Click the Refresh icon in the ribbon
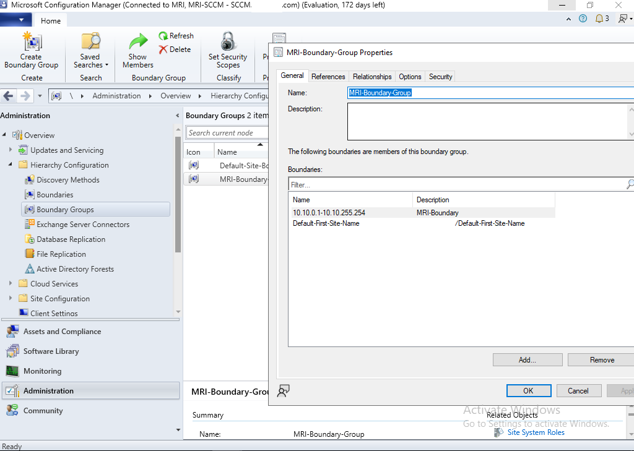The image size is (634, 451). [x=163, y=36]
